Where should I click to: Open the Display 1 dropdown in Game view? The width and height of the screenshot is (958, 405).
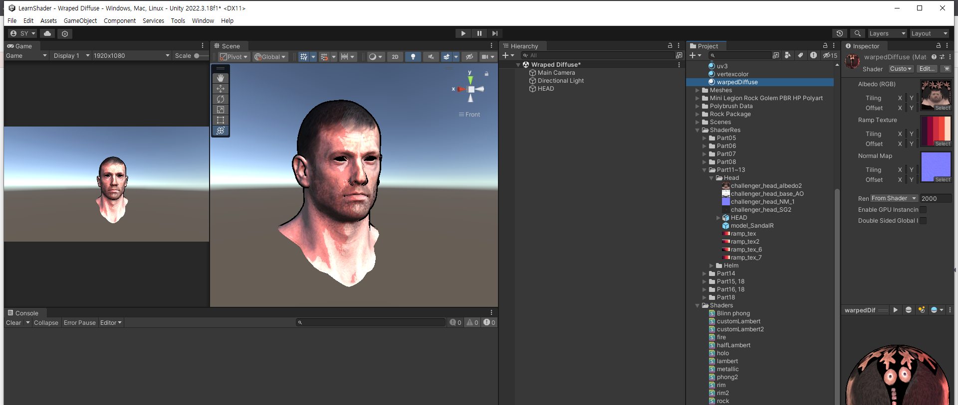[x=71, y=56]
